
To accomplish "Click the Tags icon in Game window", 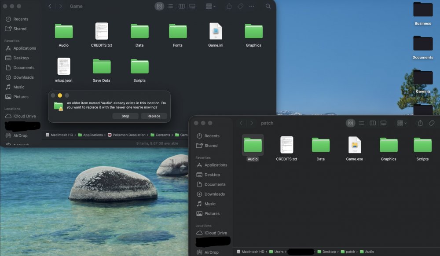I will (241, 6).
